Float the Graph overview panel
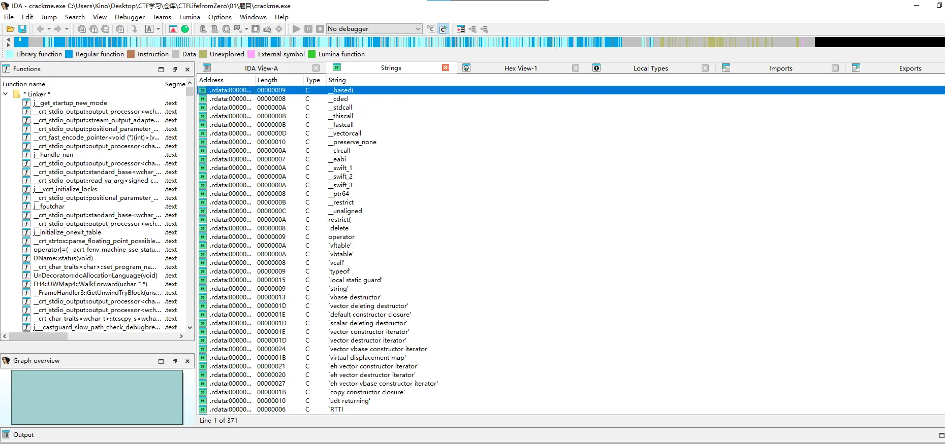This screenshot has width=945, height=444. pyautogui.click(x=174, y=361)
